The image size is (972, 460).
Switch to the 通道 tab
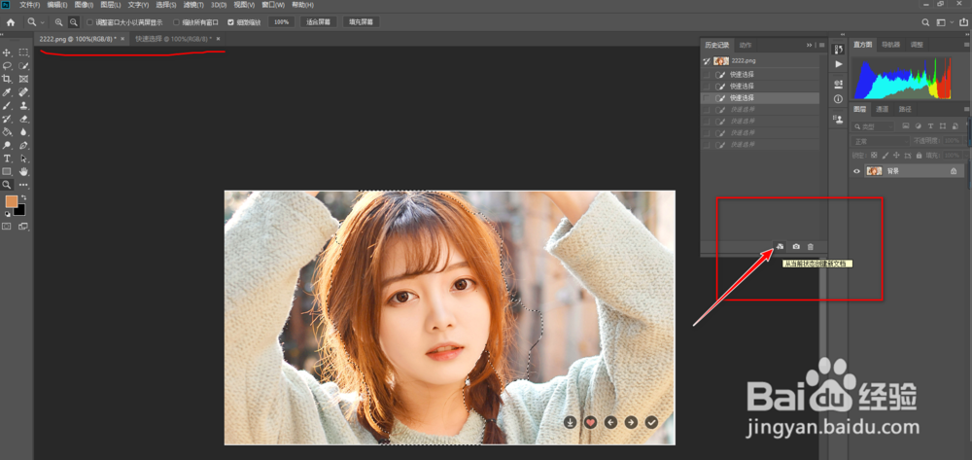click(x=883, y=109)
